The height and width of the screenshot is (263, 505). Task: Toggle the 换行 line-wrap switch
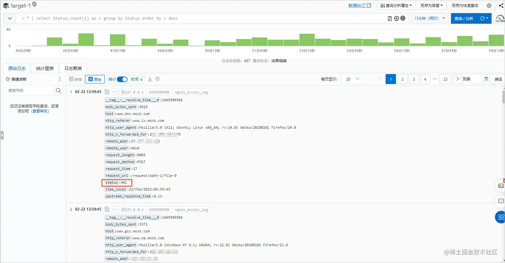point(122,79)
